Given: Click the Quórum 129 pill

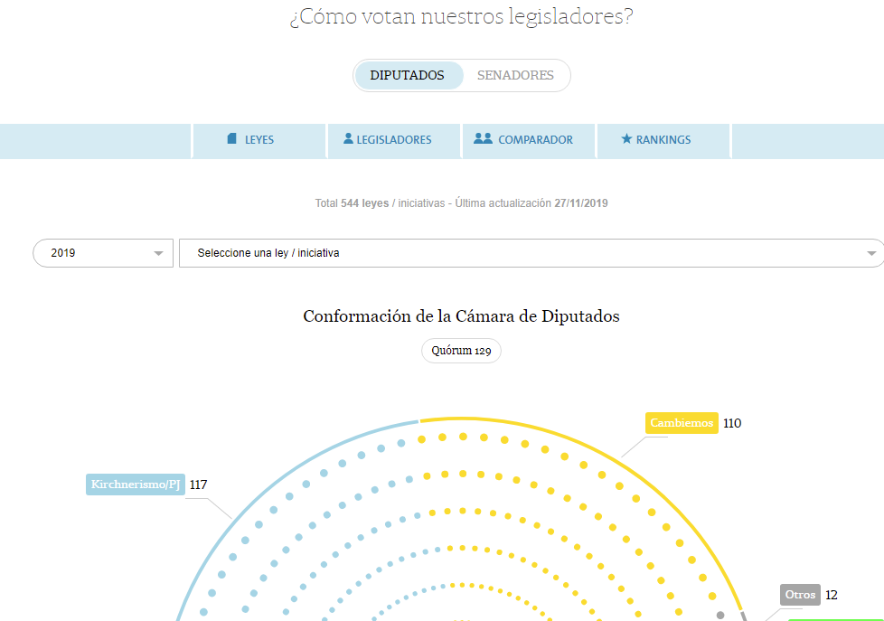Looking at the screenshot, I should click(x=461, y=351).
